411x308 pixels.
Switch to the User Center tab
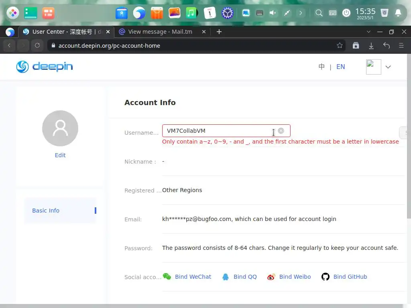pos(66,32)
